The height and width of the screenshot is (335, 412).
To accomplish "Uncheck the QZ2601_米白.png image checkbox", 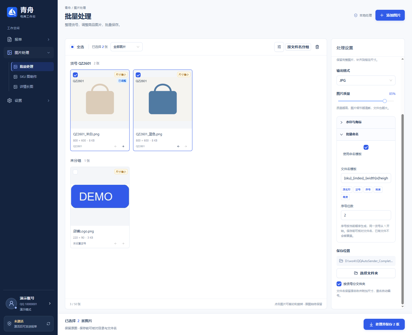I will pos(75,75).
